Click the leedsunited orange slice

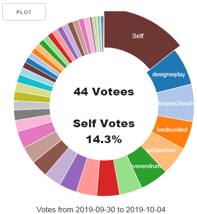172,129
